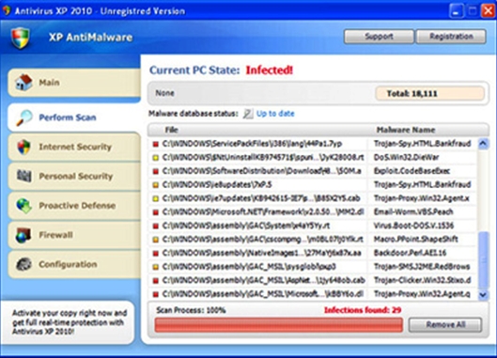
Task: Switch to Perform Scan tab
Action: tap(74, 117)
